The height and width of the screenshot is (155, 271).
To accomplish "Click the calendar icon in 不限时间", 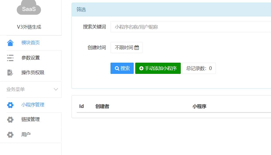I will coord(137,48).
